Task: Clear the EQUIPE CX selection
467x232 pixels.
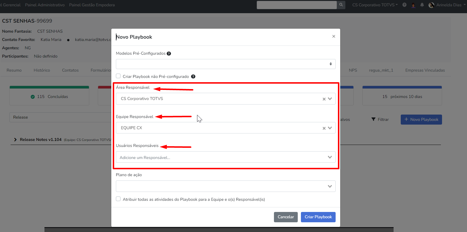Action: pyautogui.click(x=324, y=128)
